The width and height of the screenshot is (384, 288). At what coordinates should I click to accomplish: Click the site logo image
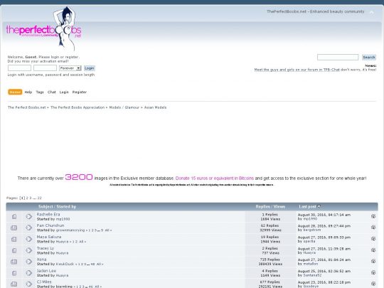coord(43,29)
